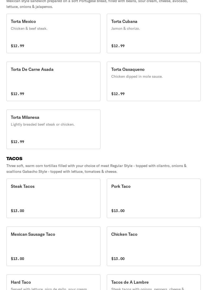Choose the Chicken Taco item
207x290 pixels.
(154, 246)
